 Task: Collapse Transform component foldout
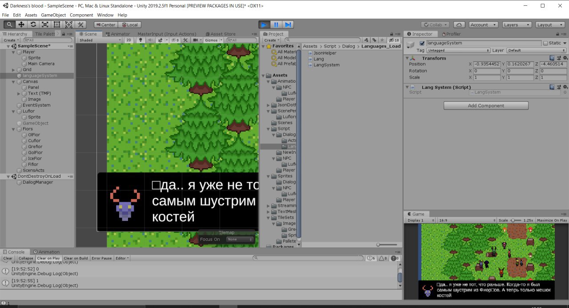point(407,58)
